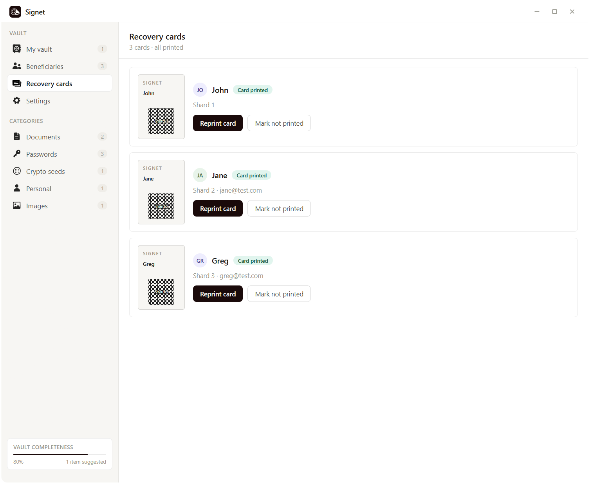Open Settings via the gear icon
The image size is (590, 484).
(17, 101)
